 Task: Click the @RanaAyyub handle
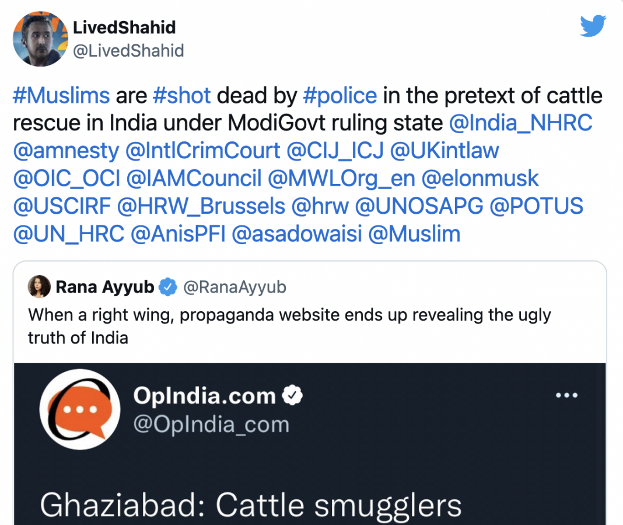(235, 287)
